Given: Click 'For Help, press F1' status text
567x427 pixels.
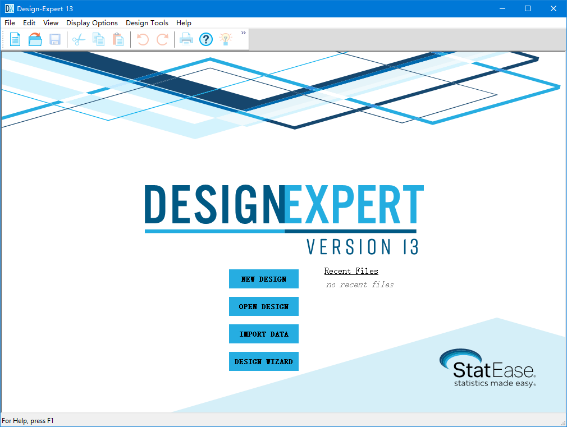Looking at the screenshot, I should 28,420.
